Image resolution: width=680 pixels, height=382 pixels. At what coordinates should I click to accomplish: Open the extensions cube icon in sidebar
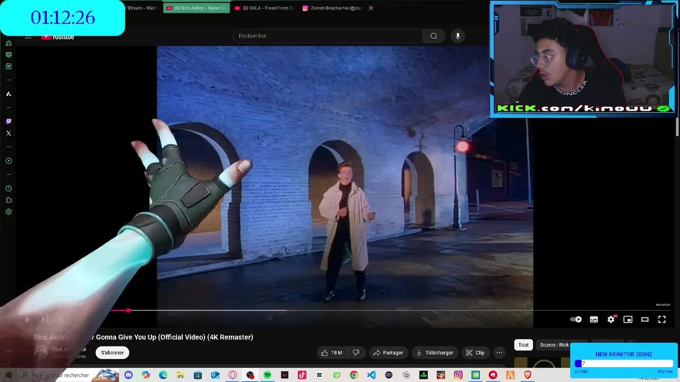pos(8,200)
